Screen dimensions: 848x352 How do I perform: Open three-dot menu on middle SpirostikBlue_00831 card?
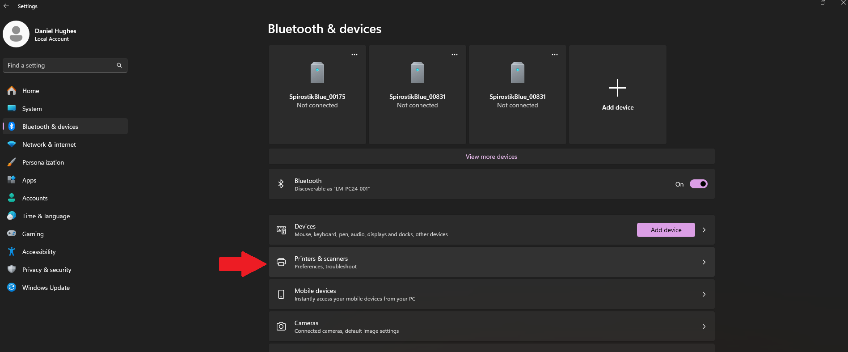[x=455, y=55]
